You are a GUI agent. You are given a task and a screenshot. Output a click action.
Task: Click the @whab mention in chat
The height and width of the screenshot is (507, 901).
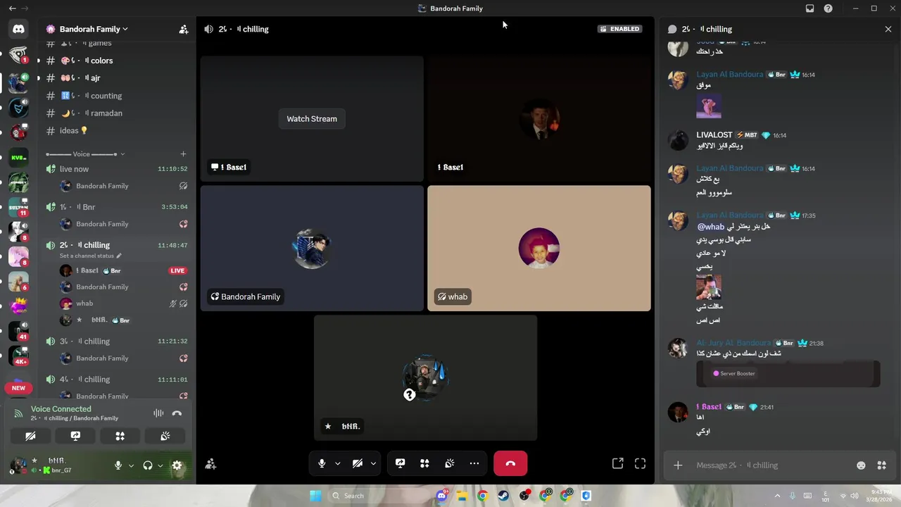[x=711, y=227]
